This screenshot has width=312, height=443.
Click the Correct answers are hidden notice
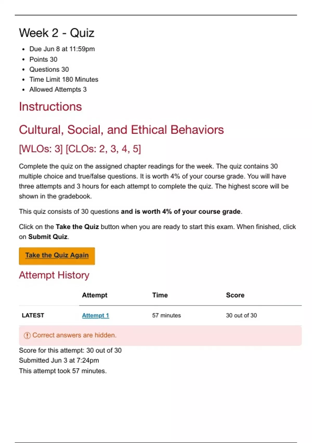pyautogui.click(x=74, y=335)
